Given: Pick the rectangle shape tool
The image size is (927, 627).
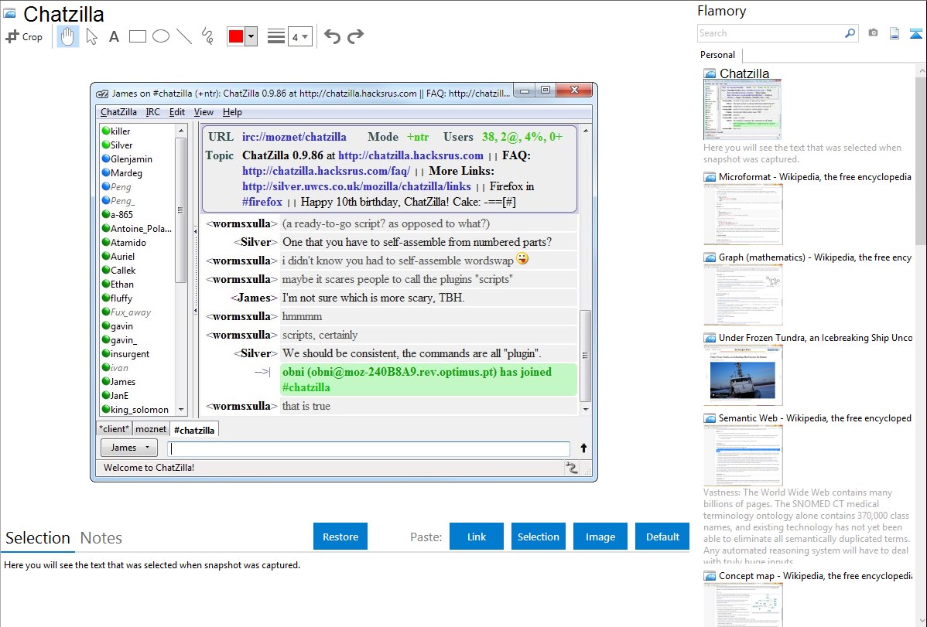Looking at the screenshot, I should (x=137, y=36).
